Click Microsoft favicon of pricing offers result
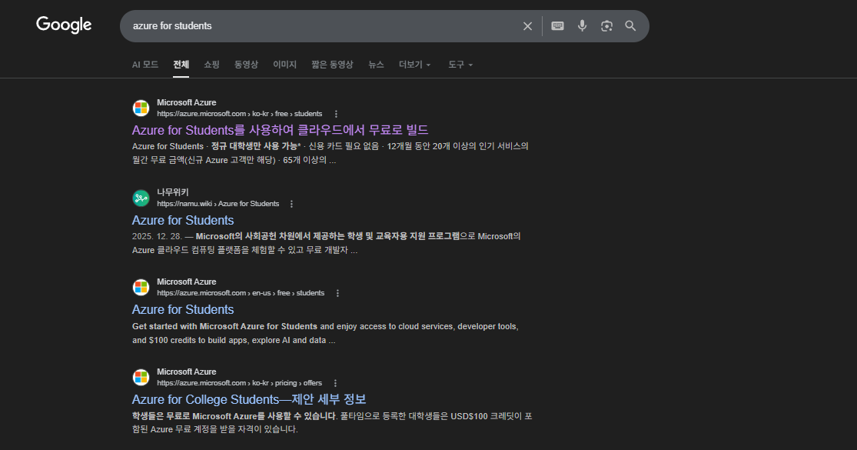 [x=141, y=377]
